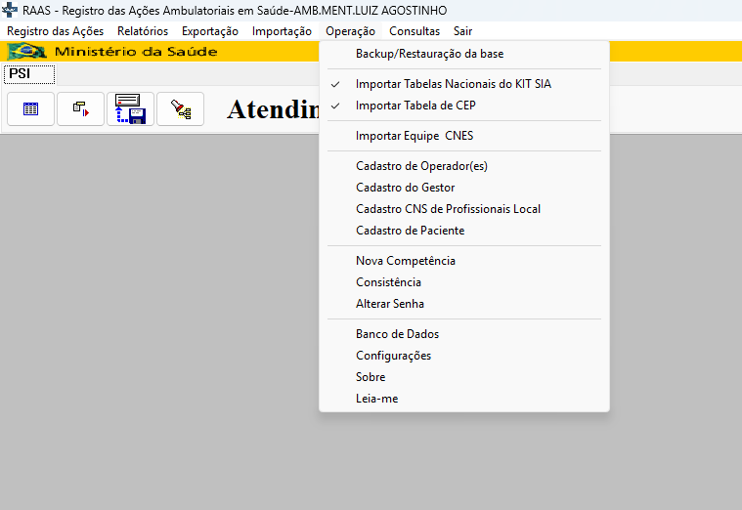Image resolution: width=742 pixels, height=510 pixels.
Task: Click the flashlight search toolbar icon
Action: 180,109
